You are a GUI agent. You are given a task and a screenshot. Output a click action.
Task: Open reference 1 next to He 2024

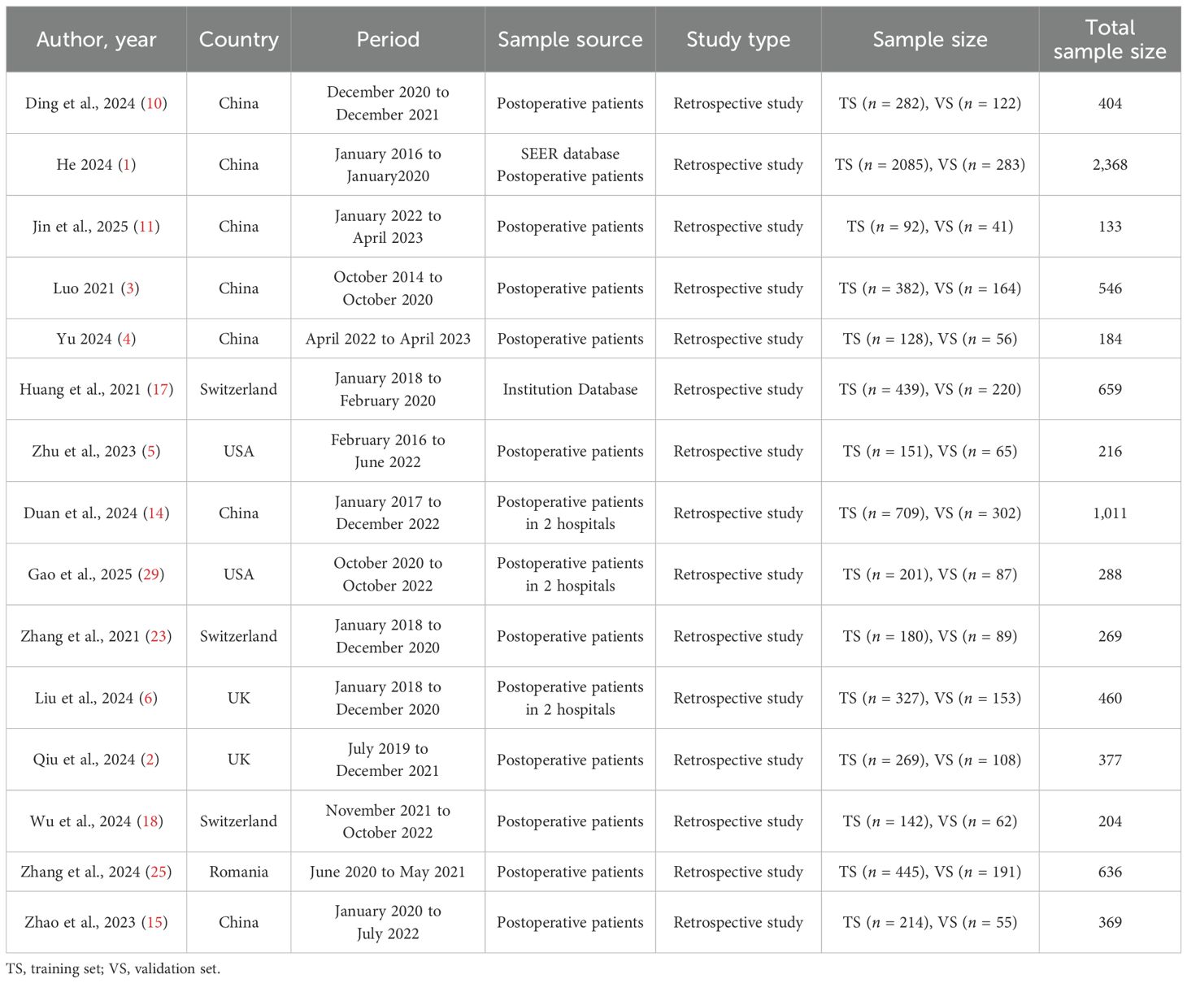(126, 165)
